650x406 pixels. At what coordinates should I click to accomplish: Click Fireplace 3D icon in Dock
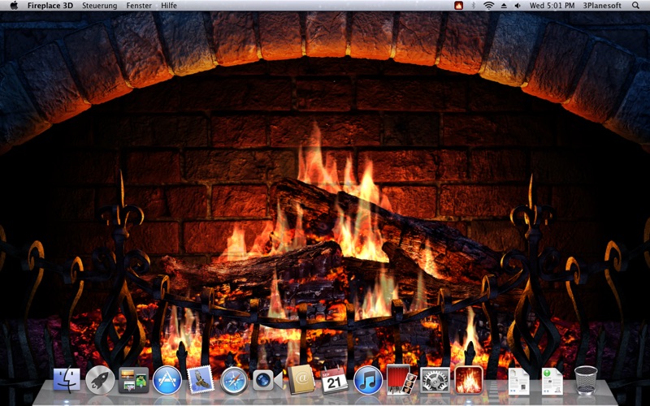[469, 380]
